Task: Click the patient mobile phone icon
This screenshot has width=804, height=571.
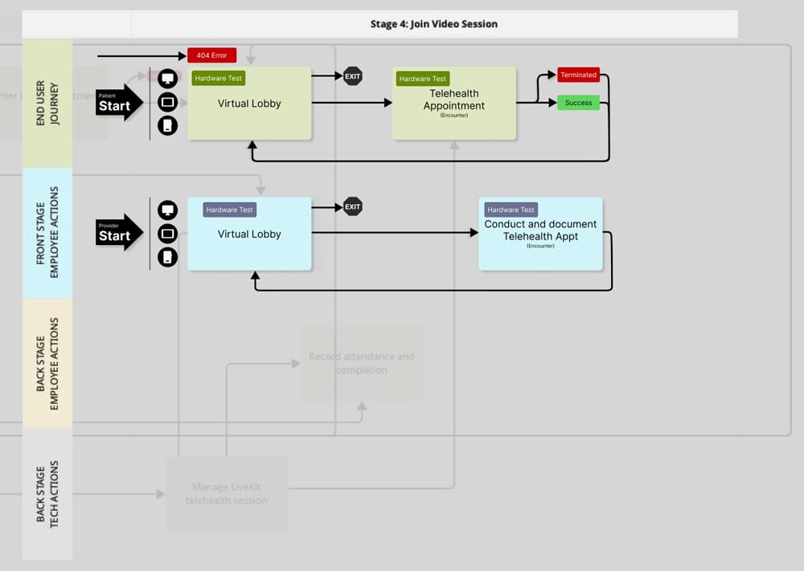Action: 167,125
